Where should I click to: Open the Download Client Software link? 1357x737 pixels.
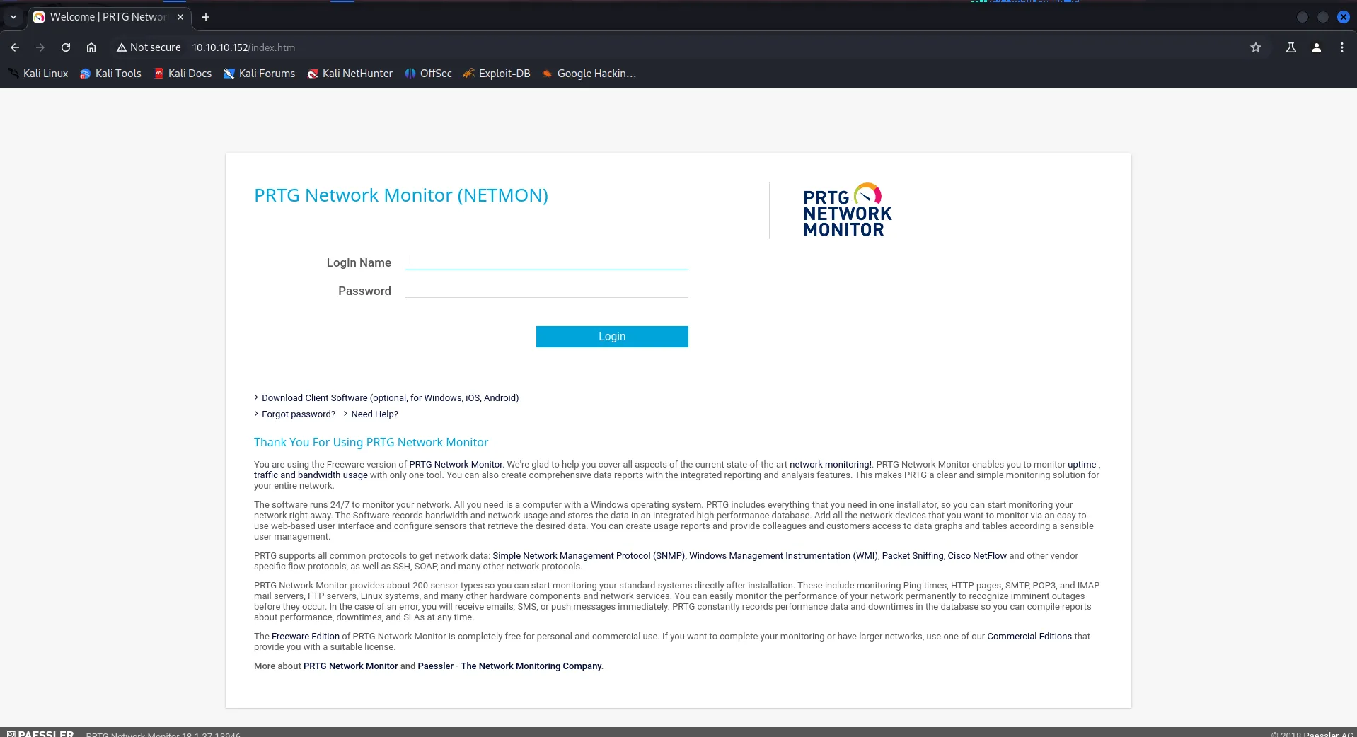click(390, 398)
